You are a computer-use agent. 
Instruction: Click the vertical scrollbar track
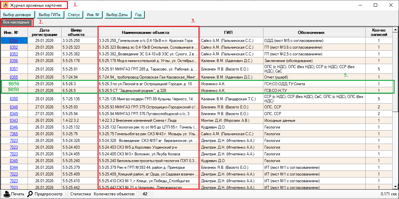(395, 151)
